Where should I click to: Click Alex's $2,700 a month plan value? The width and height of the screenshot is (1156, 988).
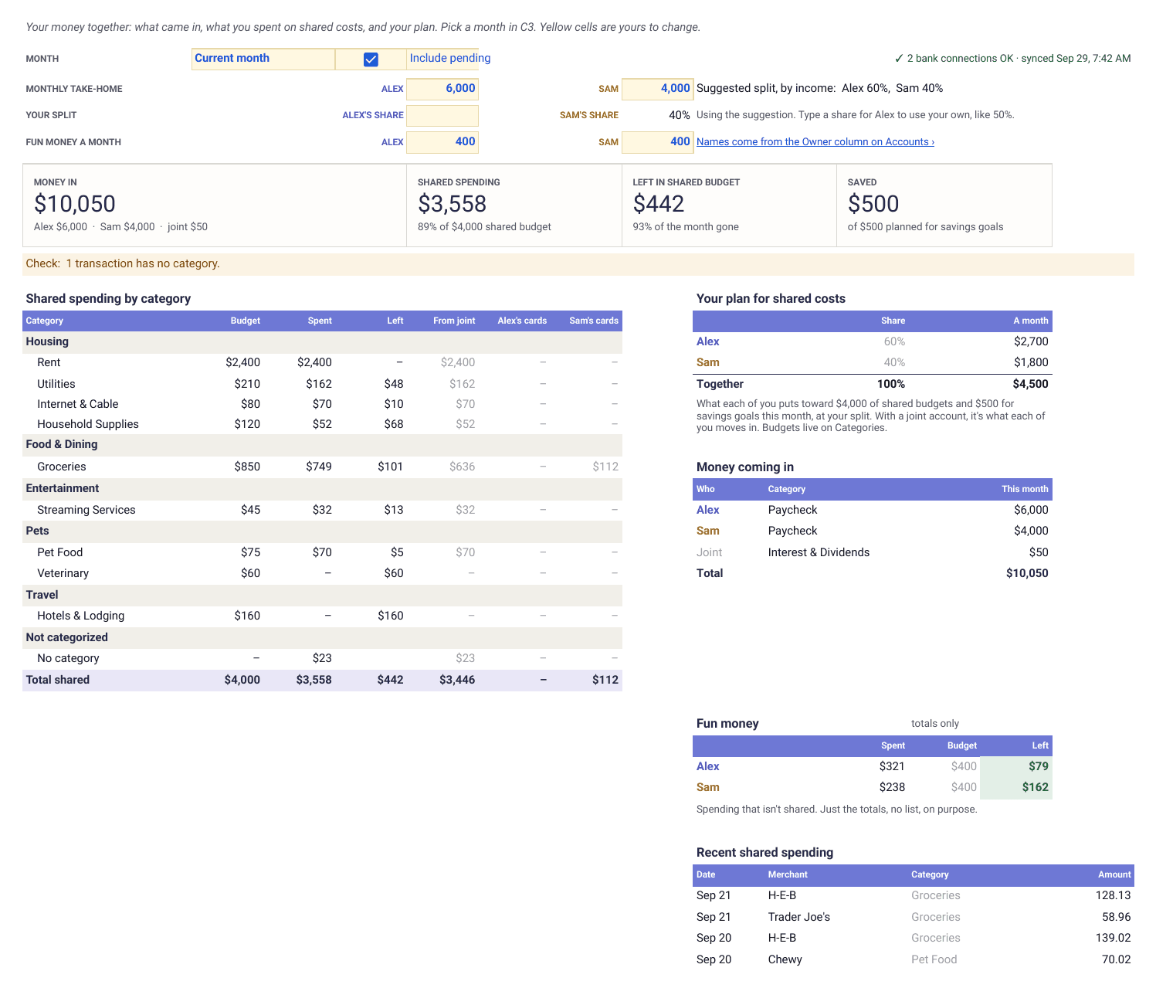click(x=1031, y=341)
